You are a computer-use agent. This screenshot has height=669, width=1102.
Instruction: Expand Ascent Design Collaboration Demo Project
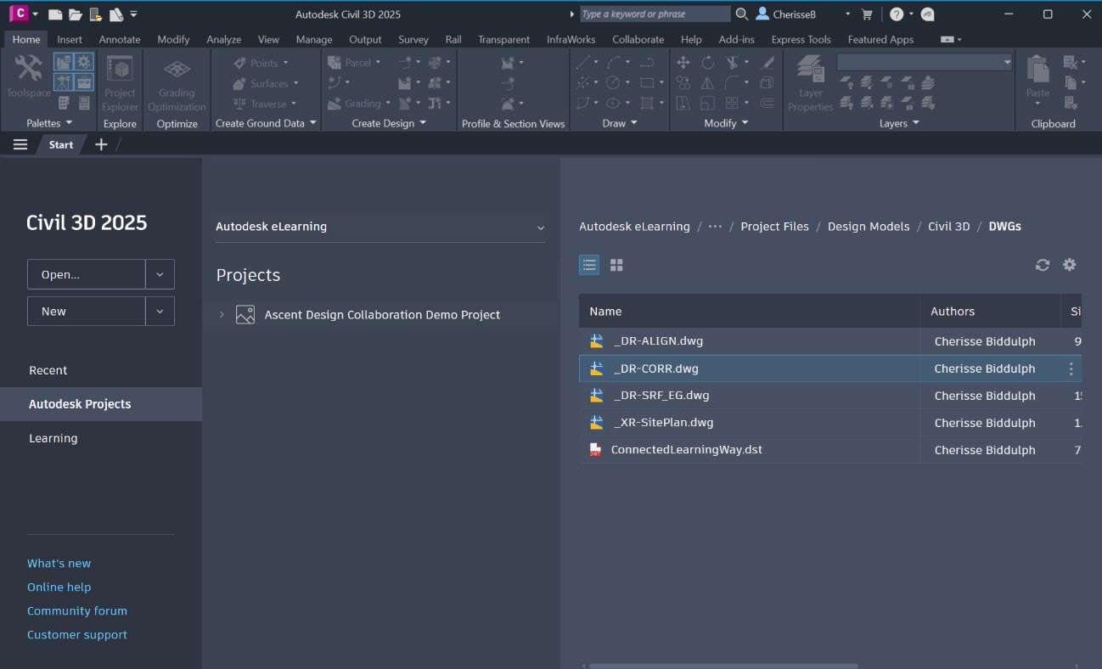click(222, 314)
